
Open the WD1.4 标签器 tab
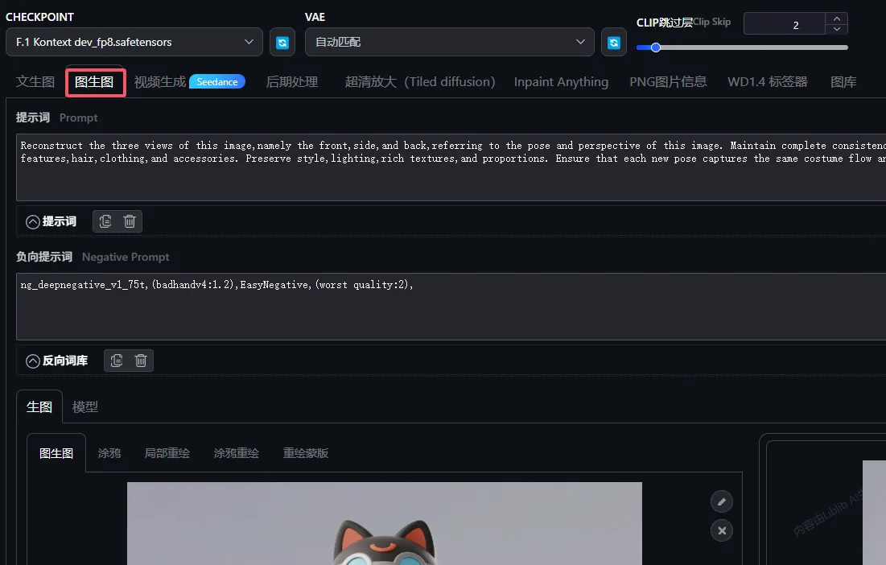(x=768, y=82)
